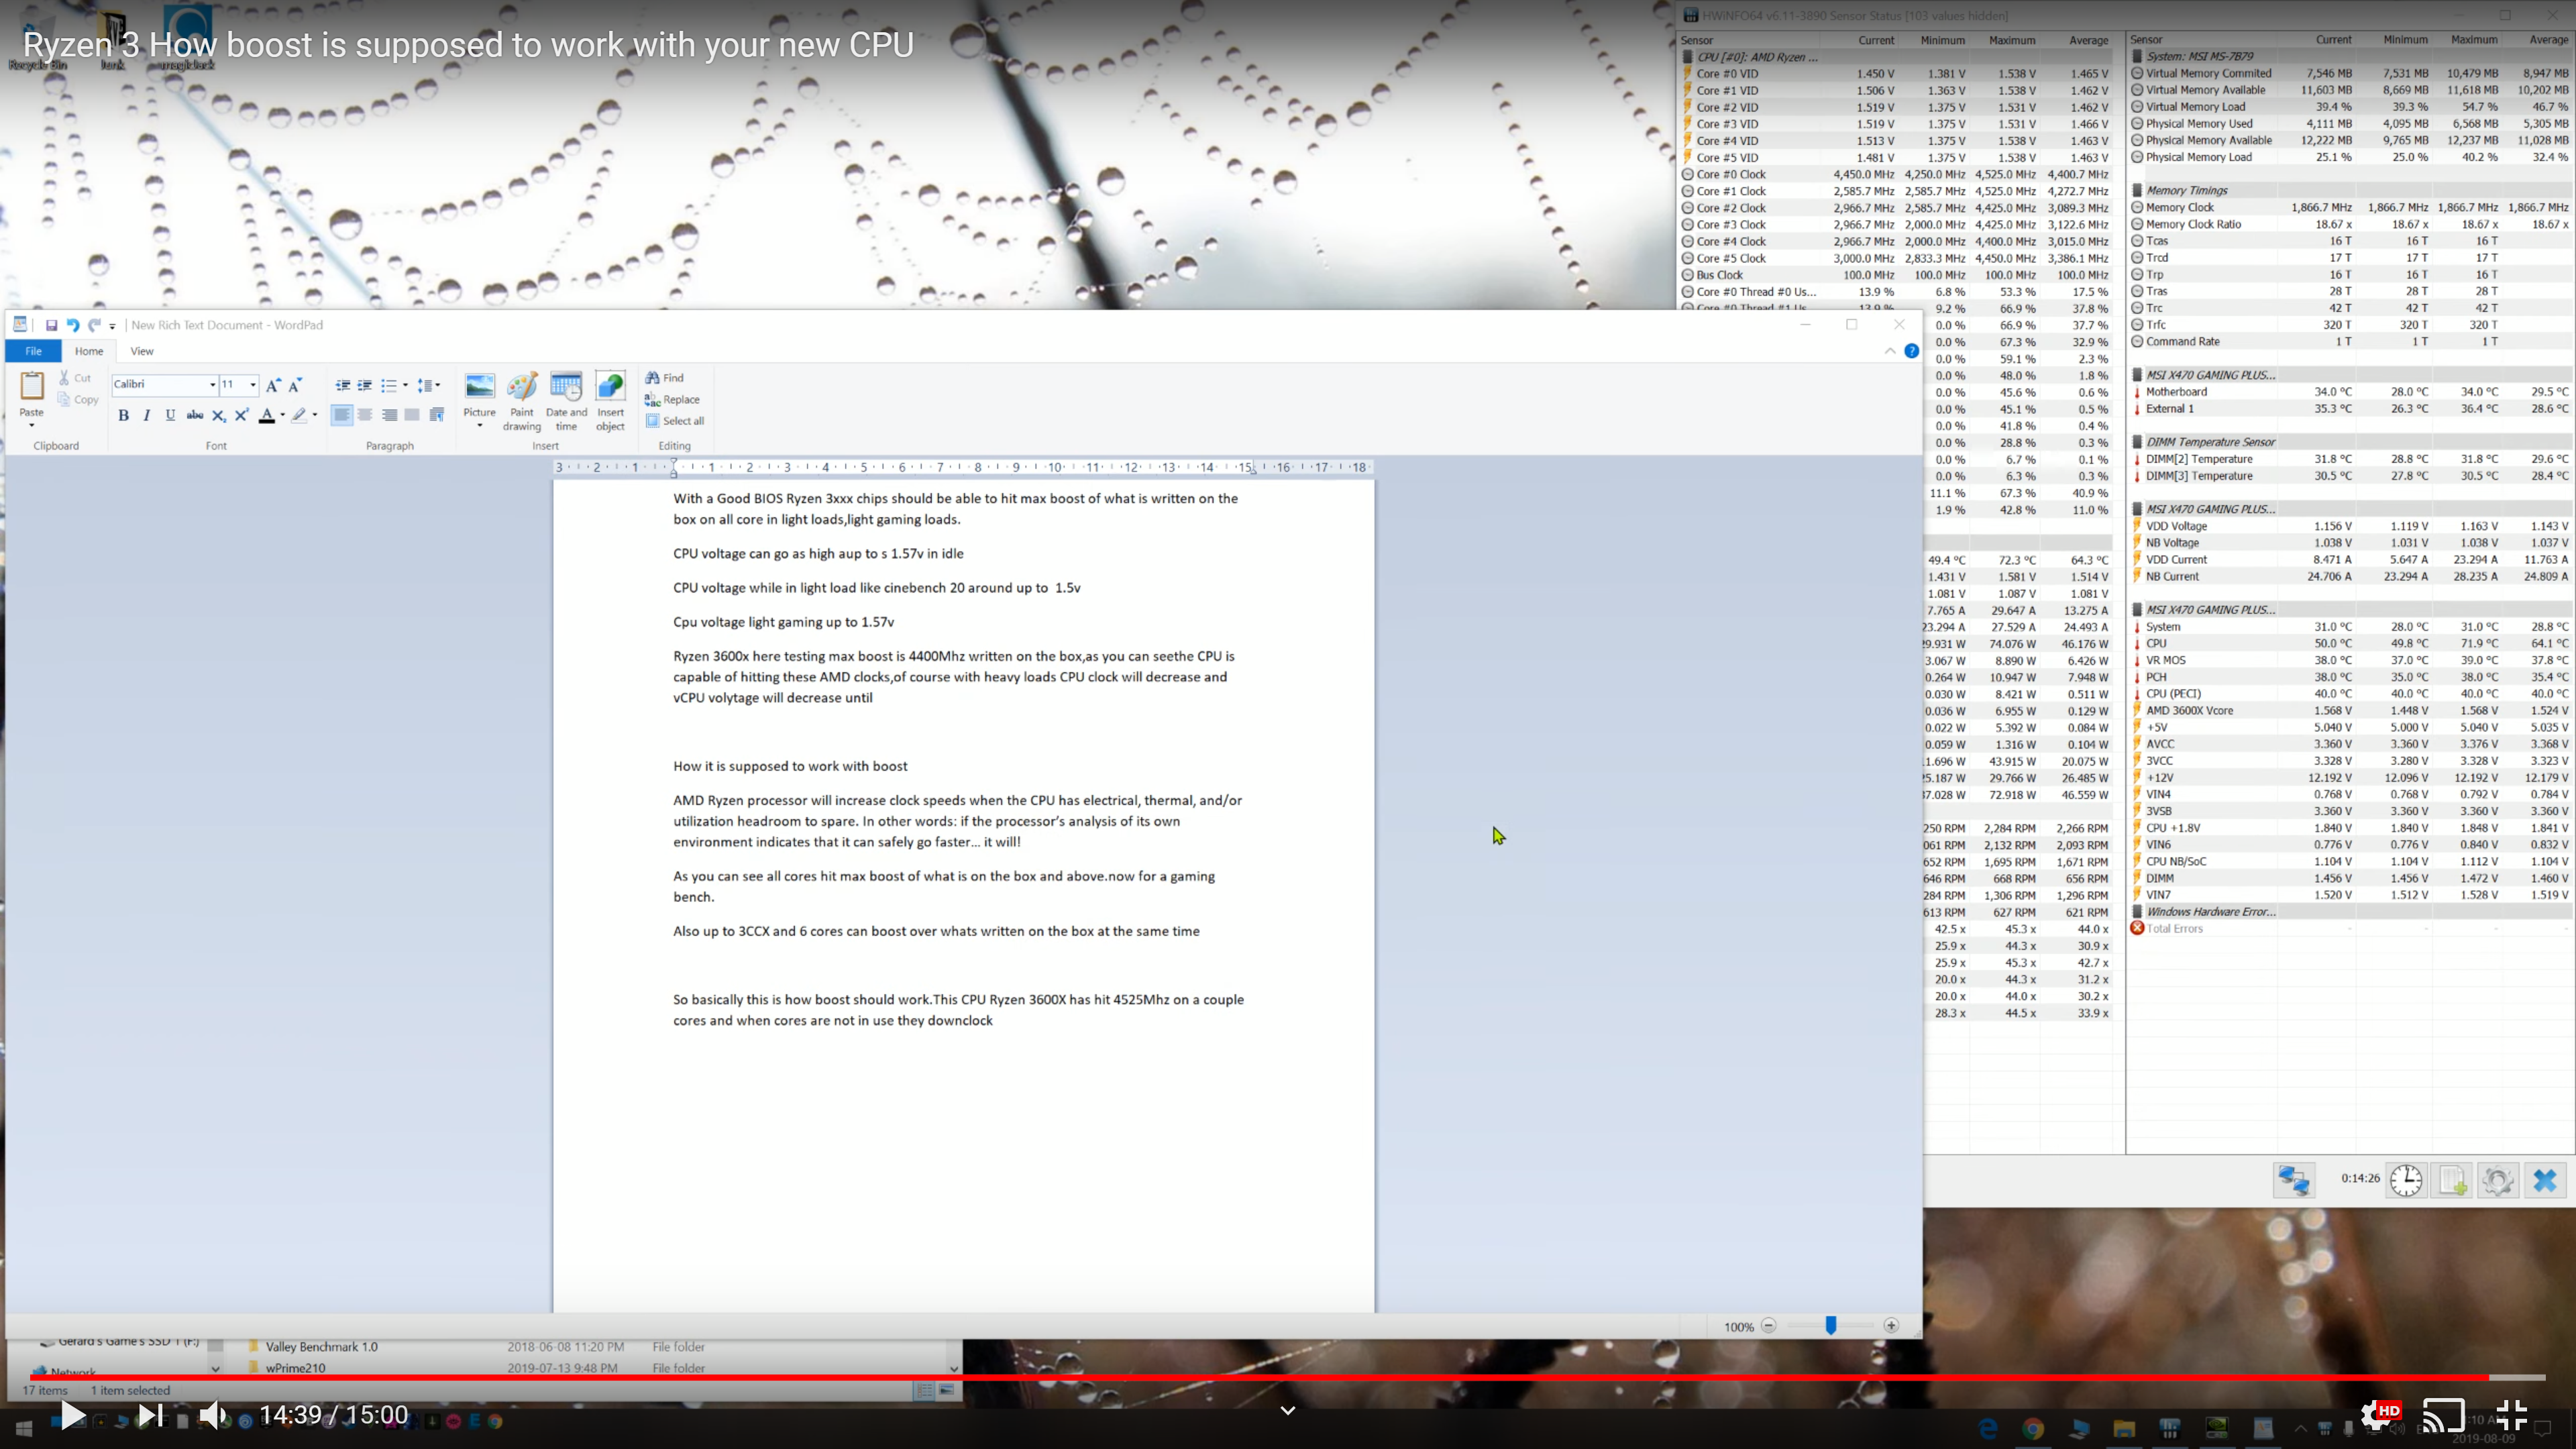Apply the text highlight color pen
The width and height of the screenshot is (2576, 1449).
point(299,415)
